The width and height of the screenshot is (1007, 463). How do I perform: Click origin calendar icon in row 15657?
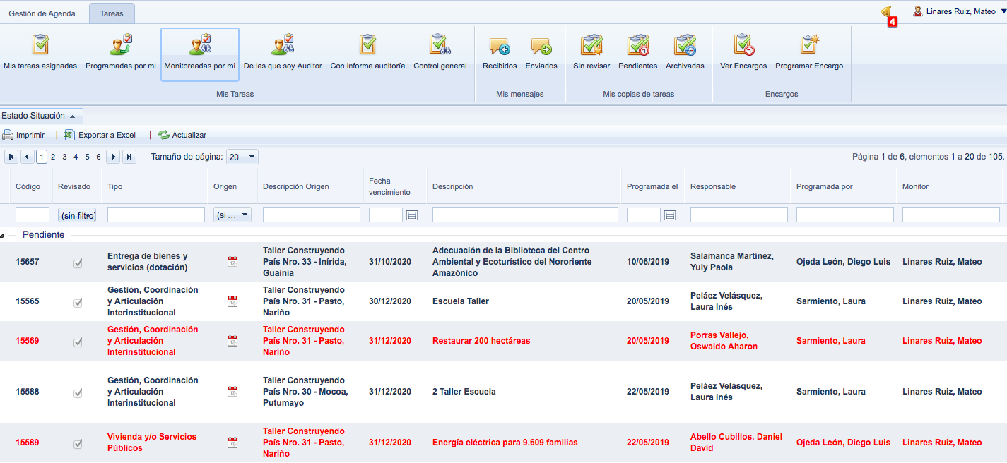pos(232,262)
